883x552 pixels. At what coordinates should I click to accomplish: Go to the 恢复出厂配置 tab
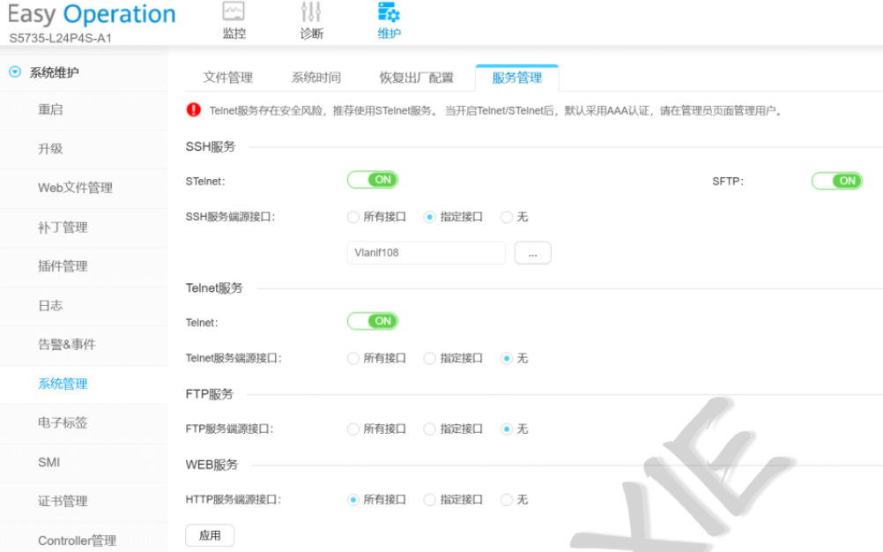[x=416, y=78]
